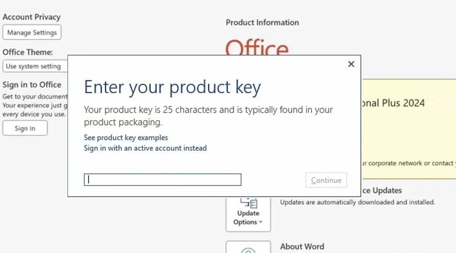Click the About Word heading
Screen dimensions: 456x253
coord(302,246)
